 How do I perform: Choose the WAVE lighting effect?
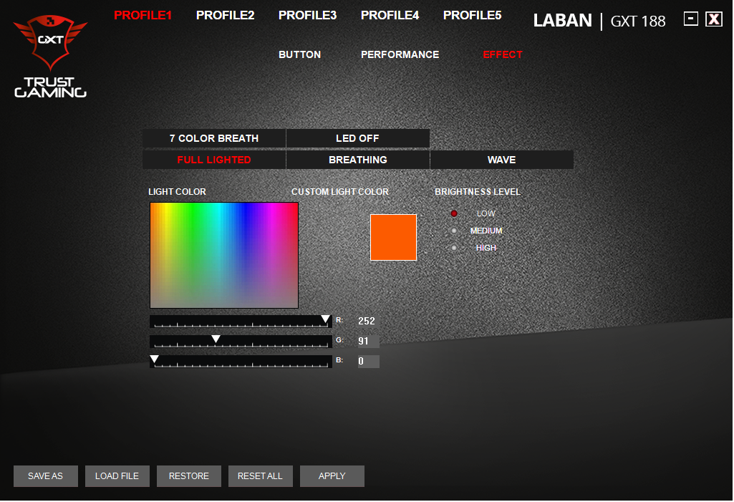501,160
